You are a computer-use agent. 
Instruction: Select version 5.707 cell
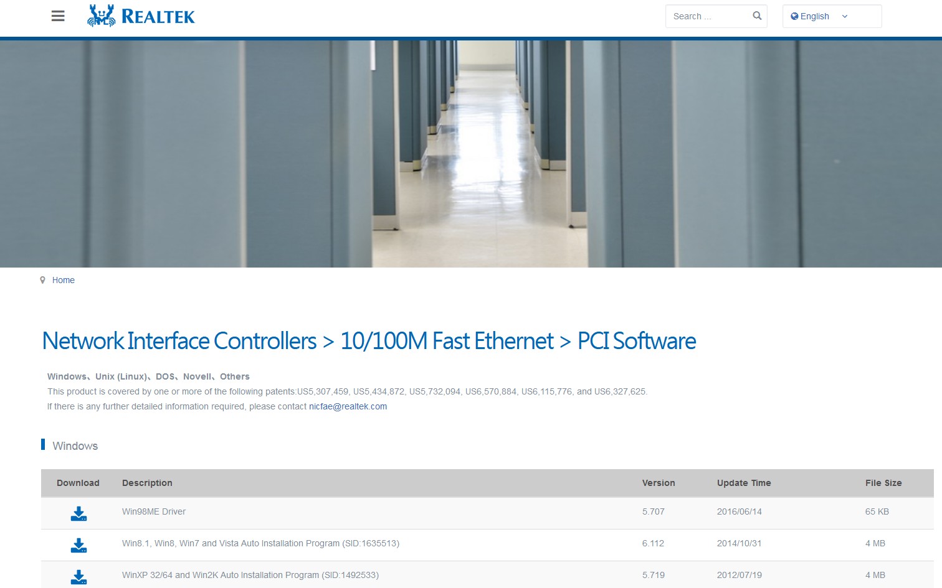[x=654, y=511]
